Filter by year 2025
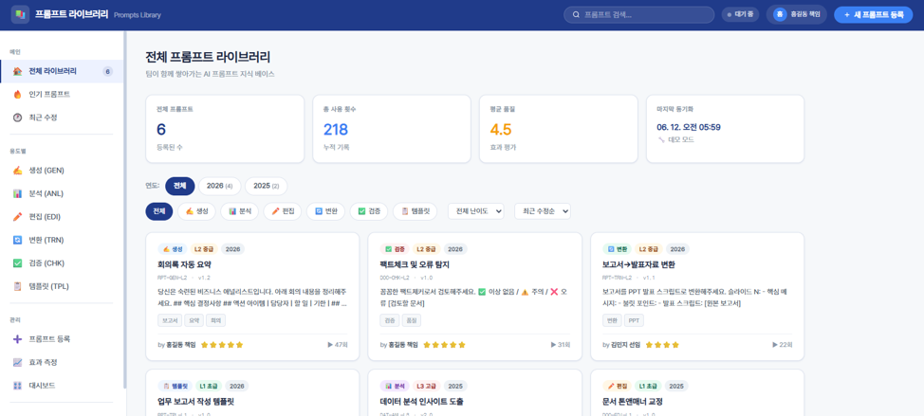924x416 pixels. click(266, 186)
